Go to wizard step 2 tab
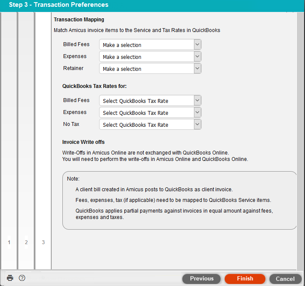This screenshot has height=286, width=305. [x=26, y=242]
